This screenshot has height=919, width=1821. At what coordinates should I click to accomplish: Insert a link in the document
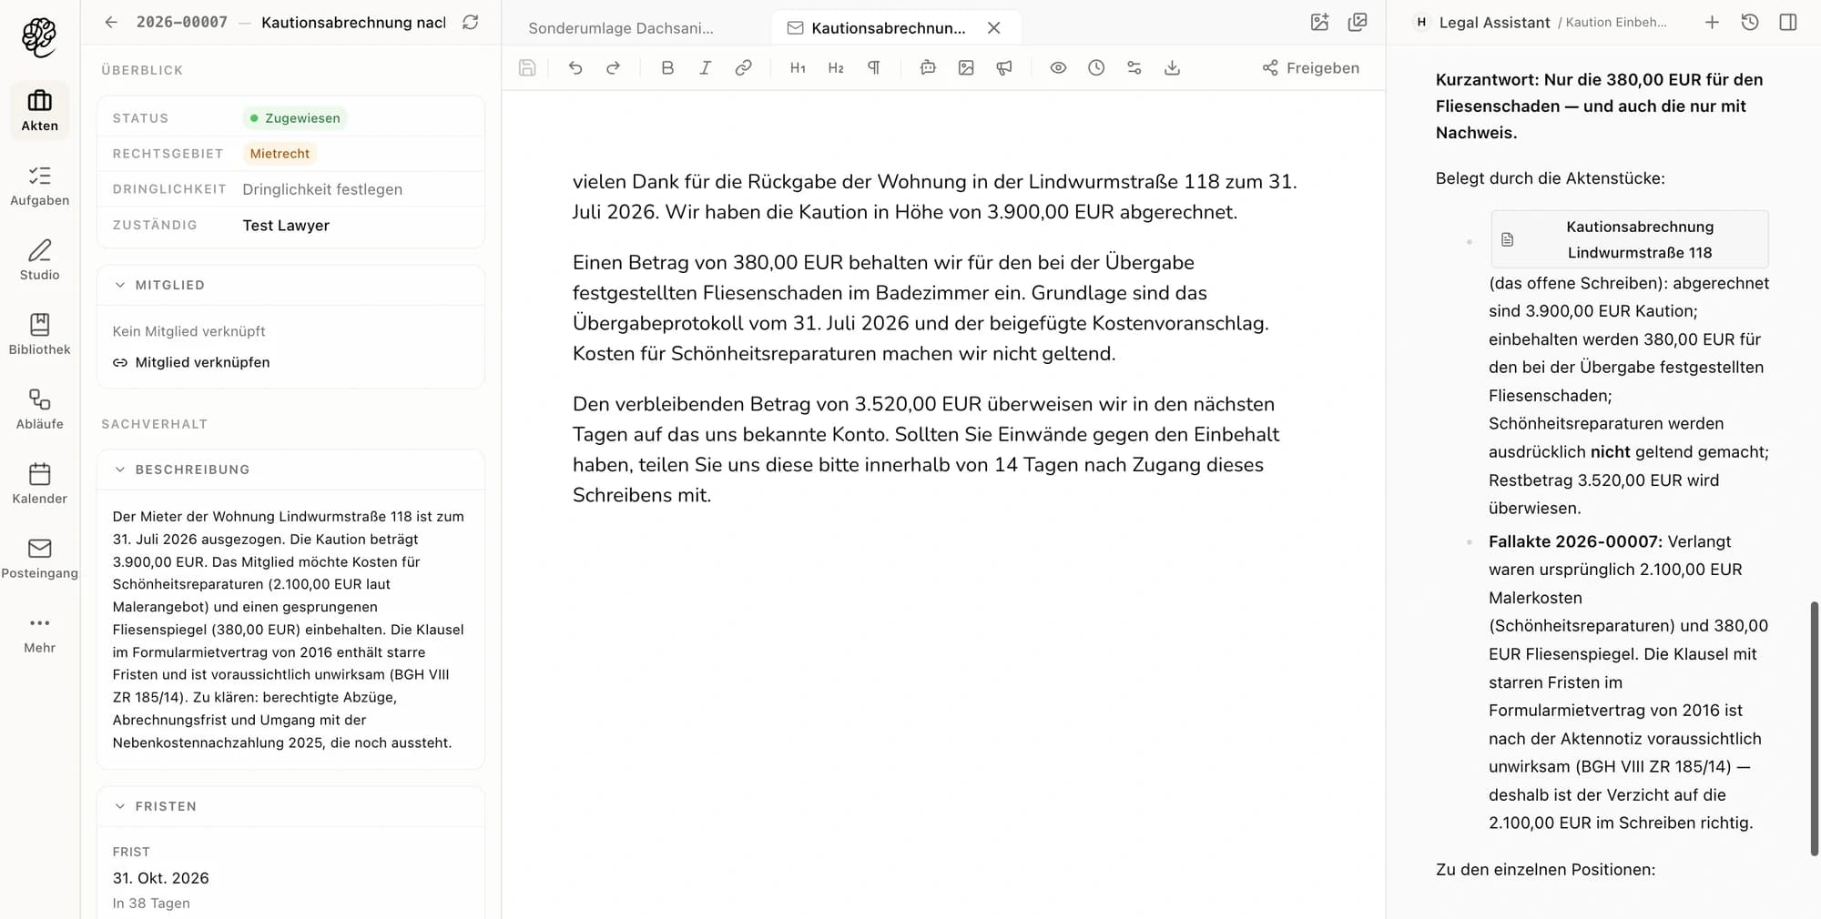pos(743,67)
